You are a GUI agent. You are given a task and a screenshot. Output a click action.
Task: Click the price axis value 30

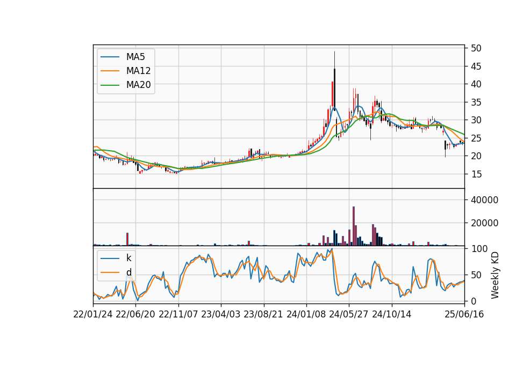476,120
